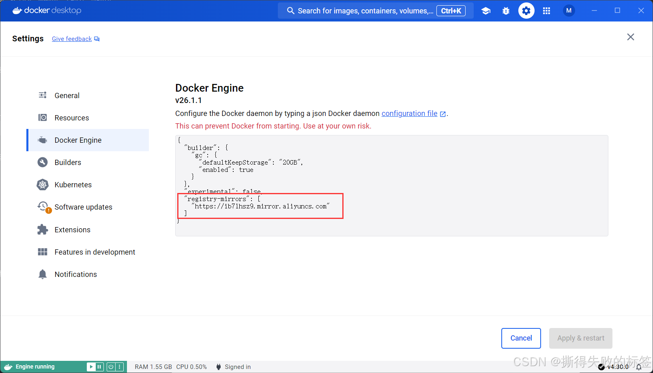The height and width of the screenshot is (373, 653).
Task: Open the Software updates section
Action: pos(88,207)
